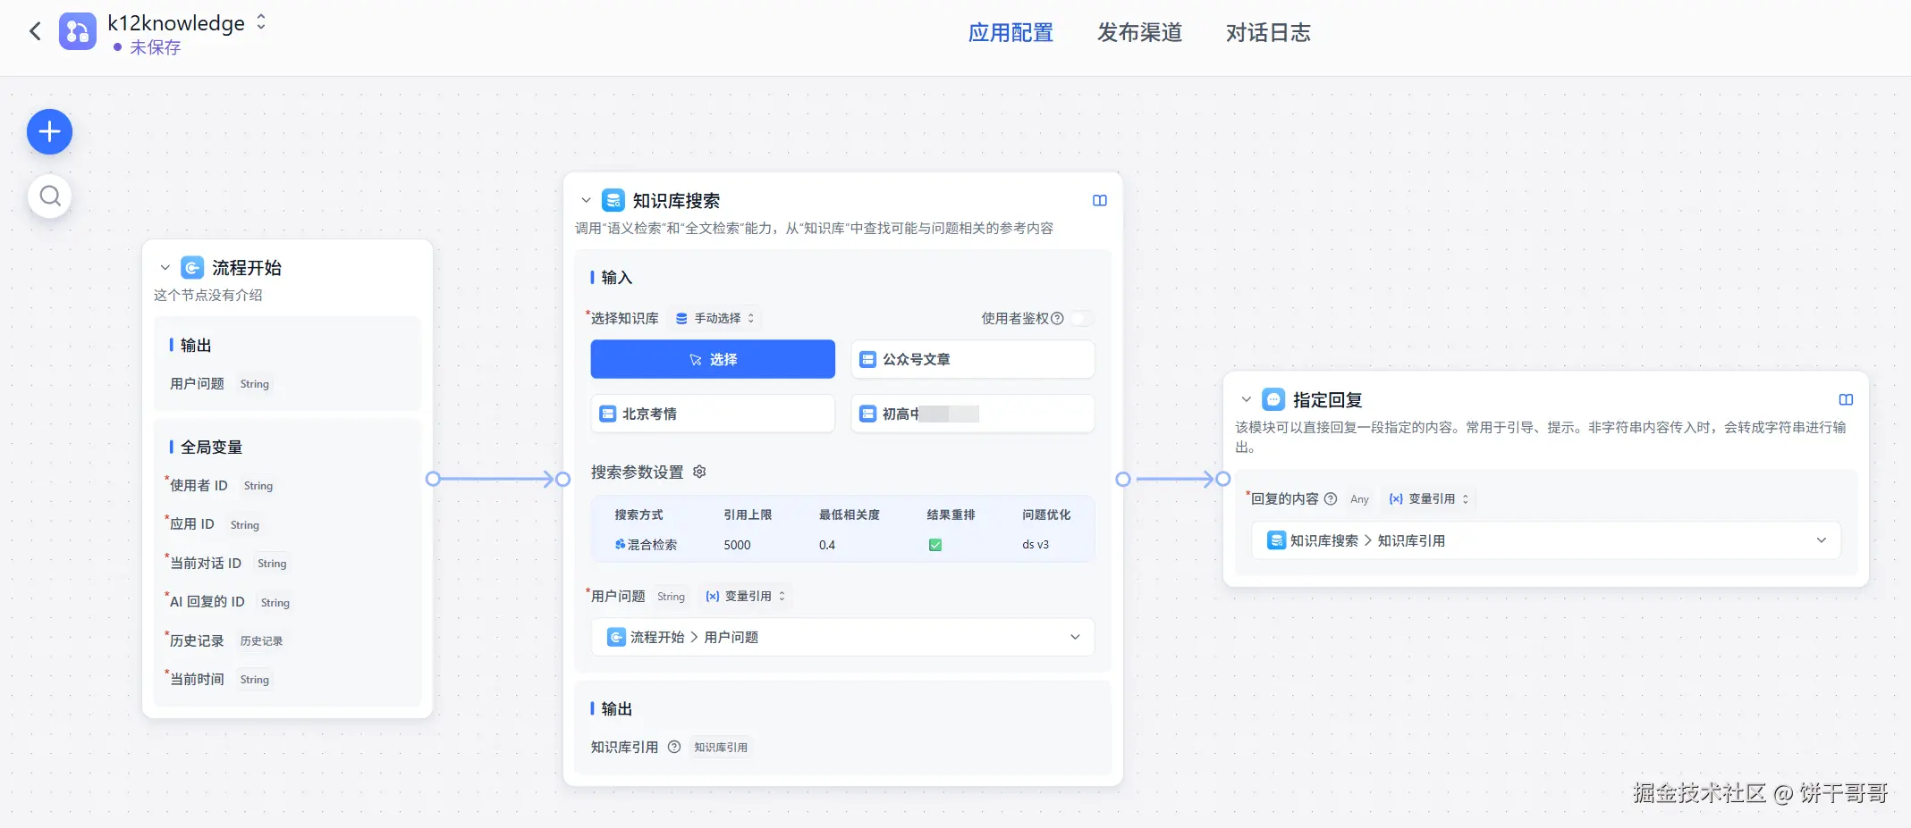Click the 引用上限 value 5000
Image resolution: width=1911 pixels, height=828 pixels.
737,545
